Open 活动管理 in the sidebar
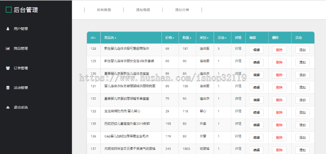 (21, 88)
